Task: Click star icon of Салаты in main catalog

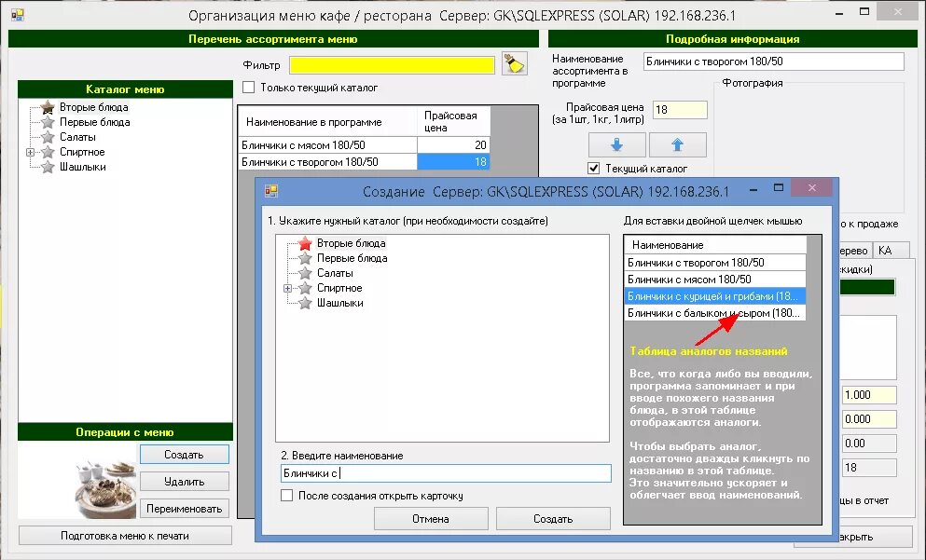Action: click(x=48, y=137)
